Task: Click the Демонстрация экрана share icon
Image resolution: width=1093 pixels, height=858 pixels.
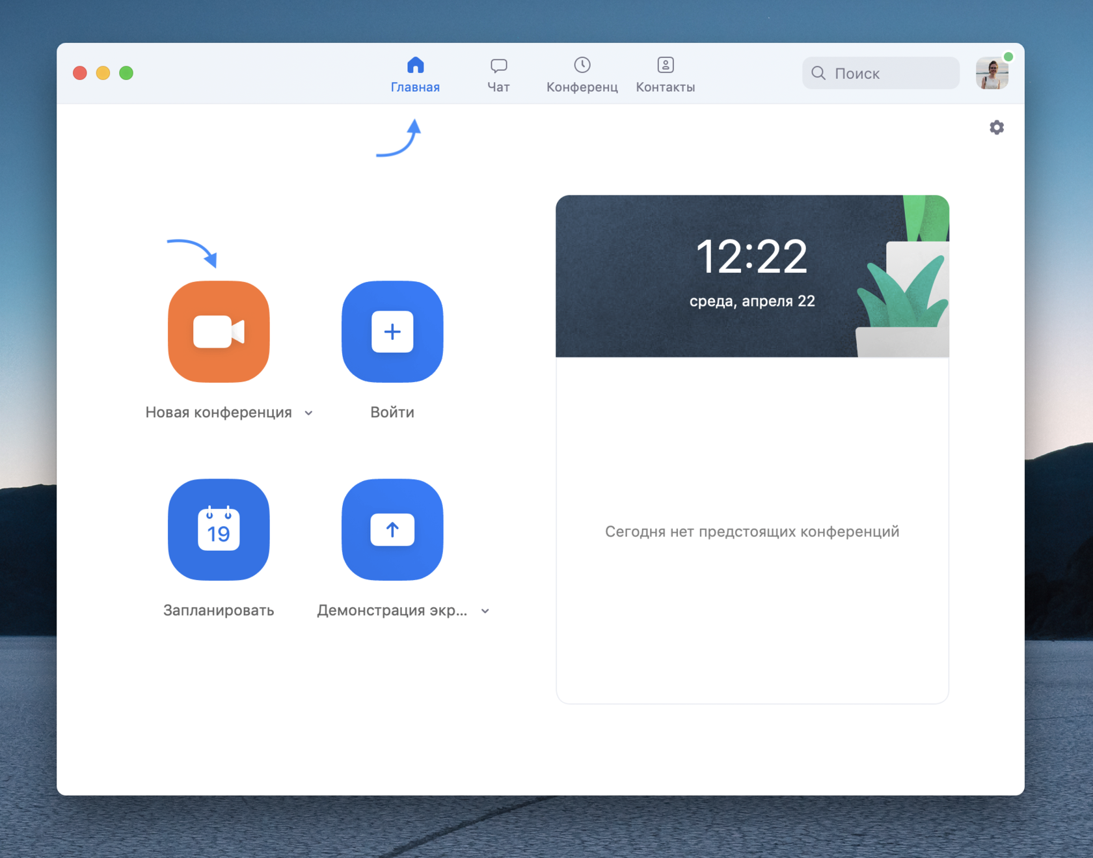Action: pyautogui.click(x=392, y=529)
